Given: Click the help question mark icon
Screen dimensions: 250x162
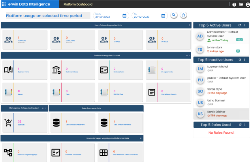Looking at the screenshot, I should (234, 5).
